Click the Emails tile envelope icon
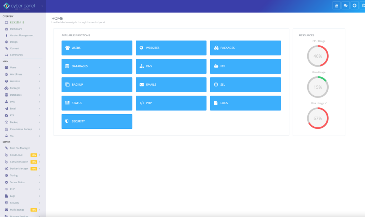365x217 pixels. tap(142, 85)
